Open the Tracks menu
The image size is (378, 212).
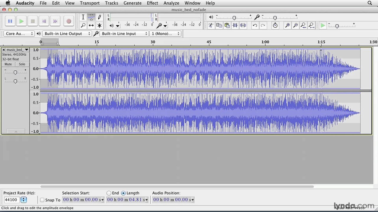(111, 3)
